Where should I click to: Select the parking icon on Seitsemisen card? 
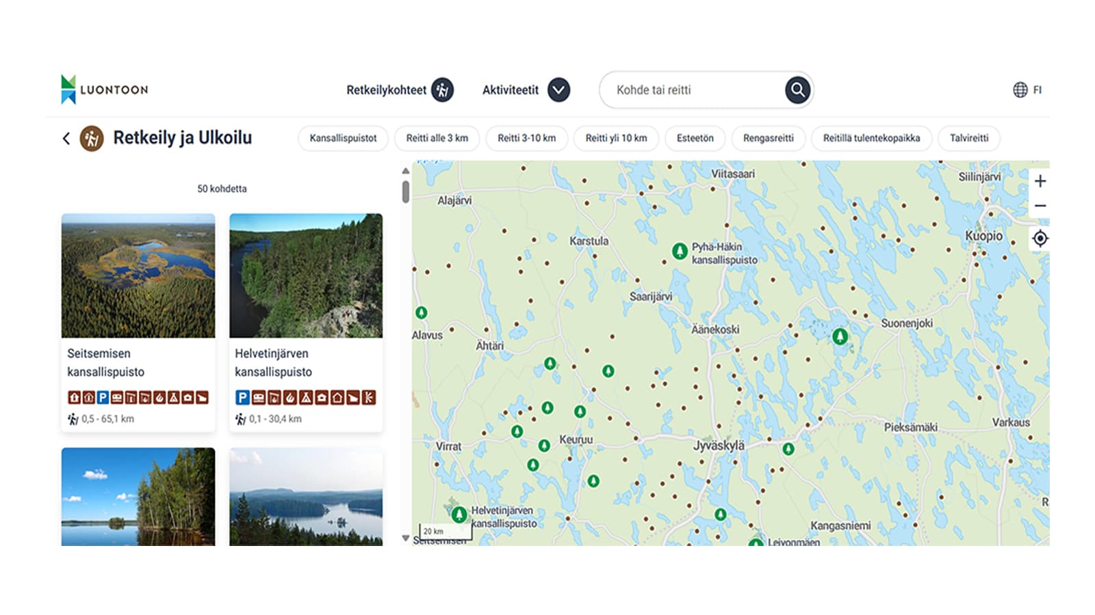(103, 397)
